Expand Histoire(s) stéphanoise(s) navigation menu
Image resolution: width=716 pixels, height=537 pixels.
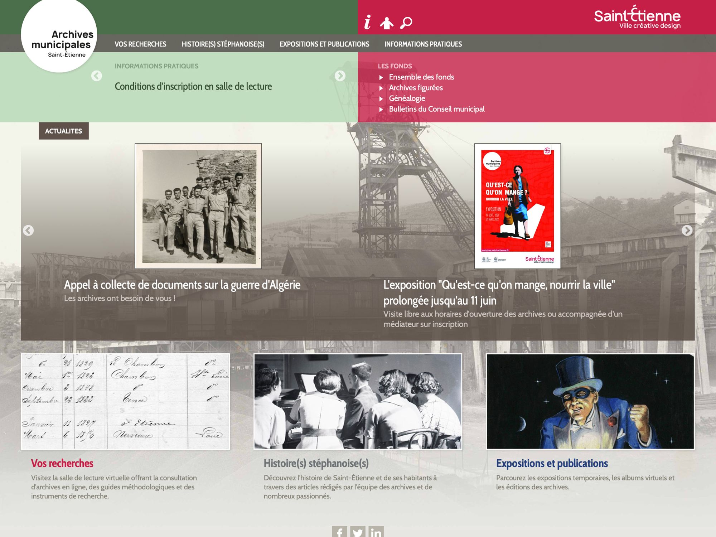pyautogui.click(x=223, y=44)
